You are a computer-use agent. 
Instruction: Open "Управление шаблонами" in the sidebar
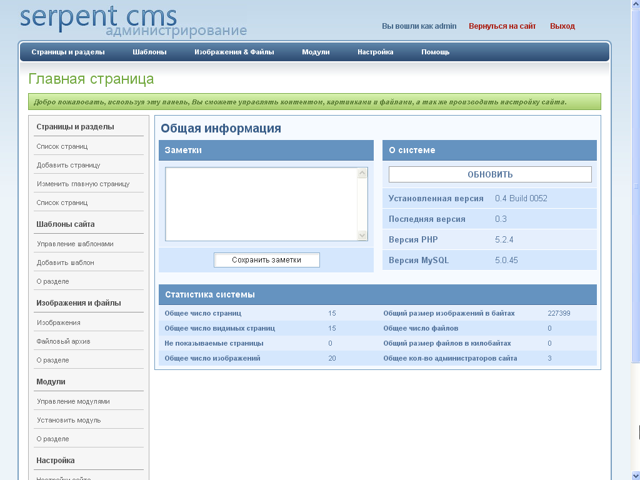click(x=75, y=243)
